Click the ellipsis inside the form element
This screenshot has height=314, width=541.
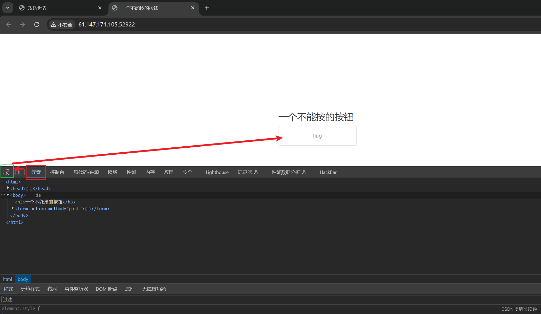tap(88, 209)
